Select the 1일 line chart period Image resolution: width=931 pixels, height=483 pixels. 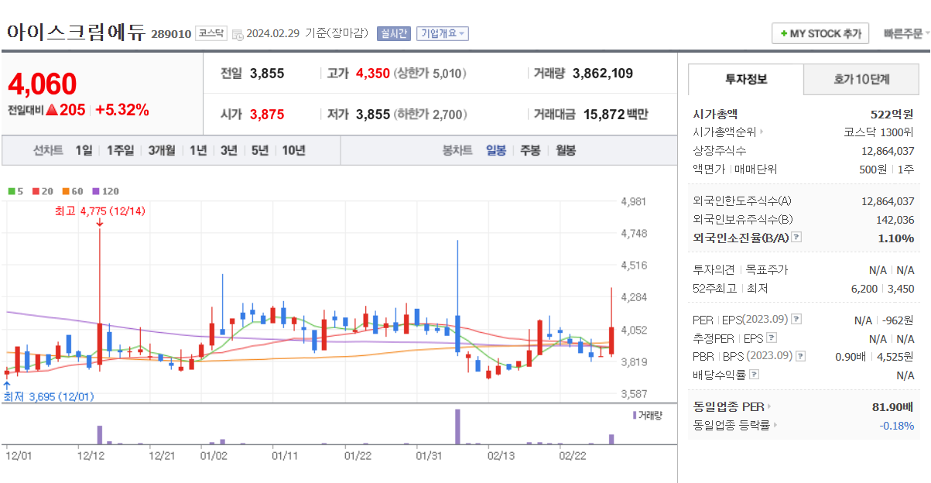[x=84, y=150]
